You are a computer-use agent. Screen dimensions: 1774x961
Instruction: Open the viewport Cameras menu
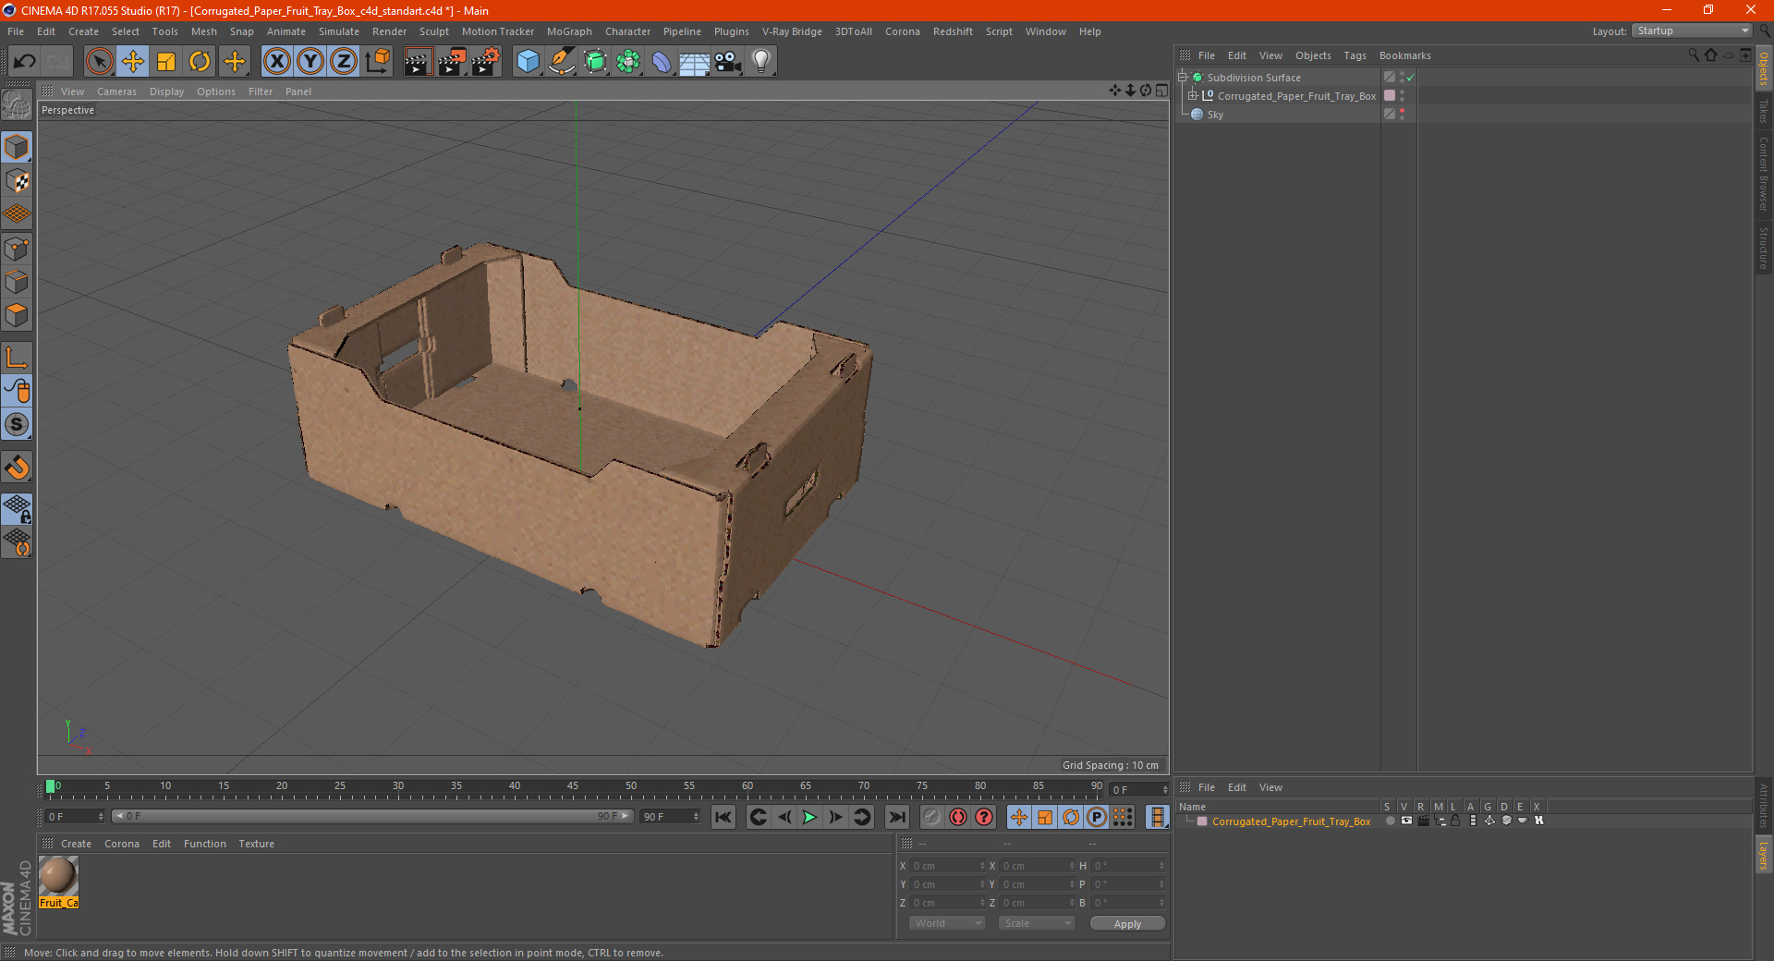coord(116,91)
